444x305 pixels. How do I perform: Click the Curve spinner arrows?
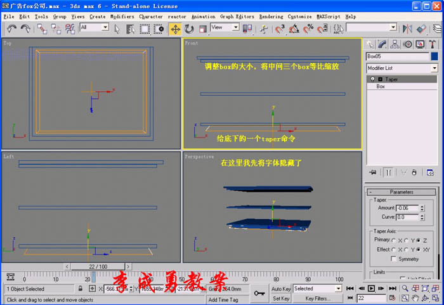pos(422,217)
